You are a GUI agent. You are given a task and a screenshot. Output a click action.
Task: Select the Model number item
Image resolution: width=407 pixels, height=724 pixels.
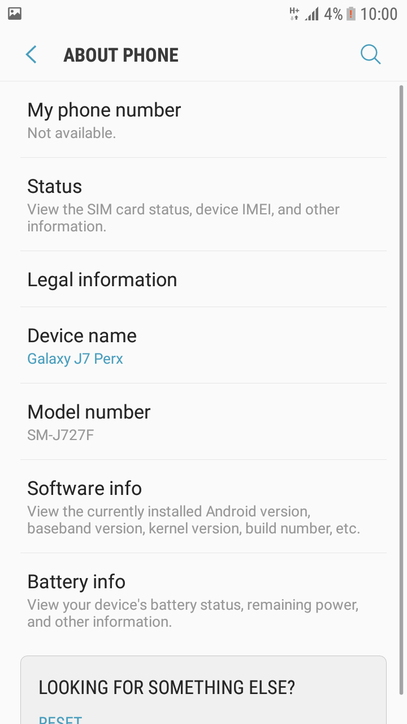(203, 421)
